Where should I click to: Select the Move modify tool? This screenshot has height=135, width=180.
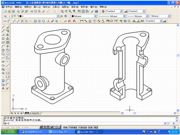(8, 46)
